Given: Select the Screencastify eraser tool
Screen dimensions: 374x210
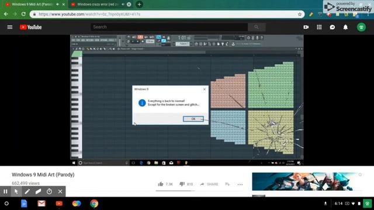Looking at the screenshot, I should pyautogui.click(x=38, y=191).
